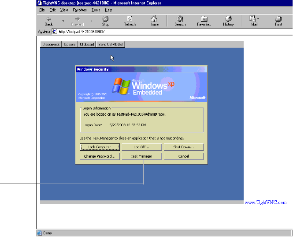293x237 pixels.
Task: Open the Tools menu
Action: click(x=96, y=10)
